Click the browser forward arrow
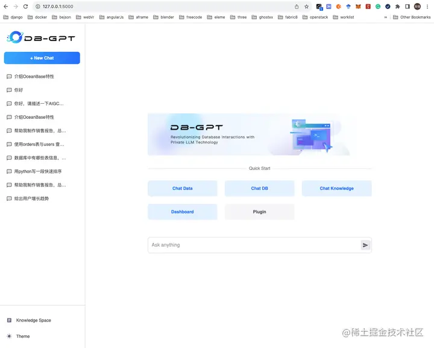434x348 pixels. 16,7
